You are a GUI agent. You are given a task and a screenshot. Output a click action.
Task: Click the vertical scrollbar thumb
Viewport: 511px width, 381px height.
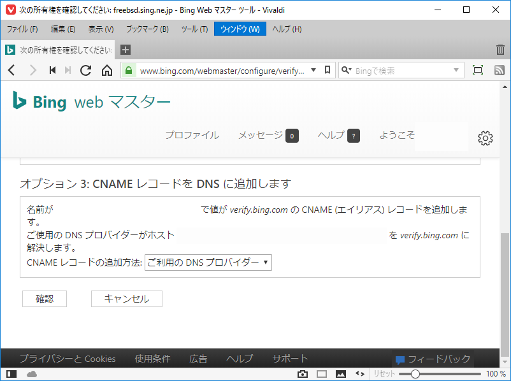(x=505, y=294)
